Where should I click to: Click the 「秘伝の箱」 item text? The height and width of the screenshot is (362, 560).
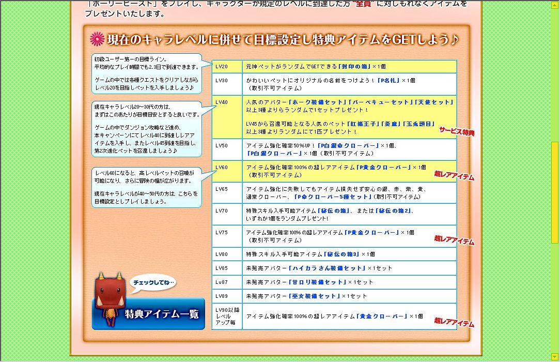coord(334,211)
